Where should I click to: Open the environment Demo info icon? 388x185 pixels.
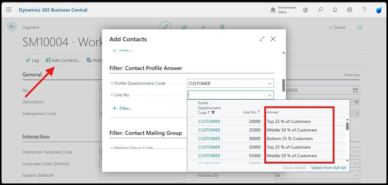pos(273,10)
